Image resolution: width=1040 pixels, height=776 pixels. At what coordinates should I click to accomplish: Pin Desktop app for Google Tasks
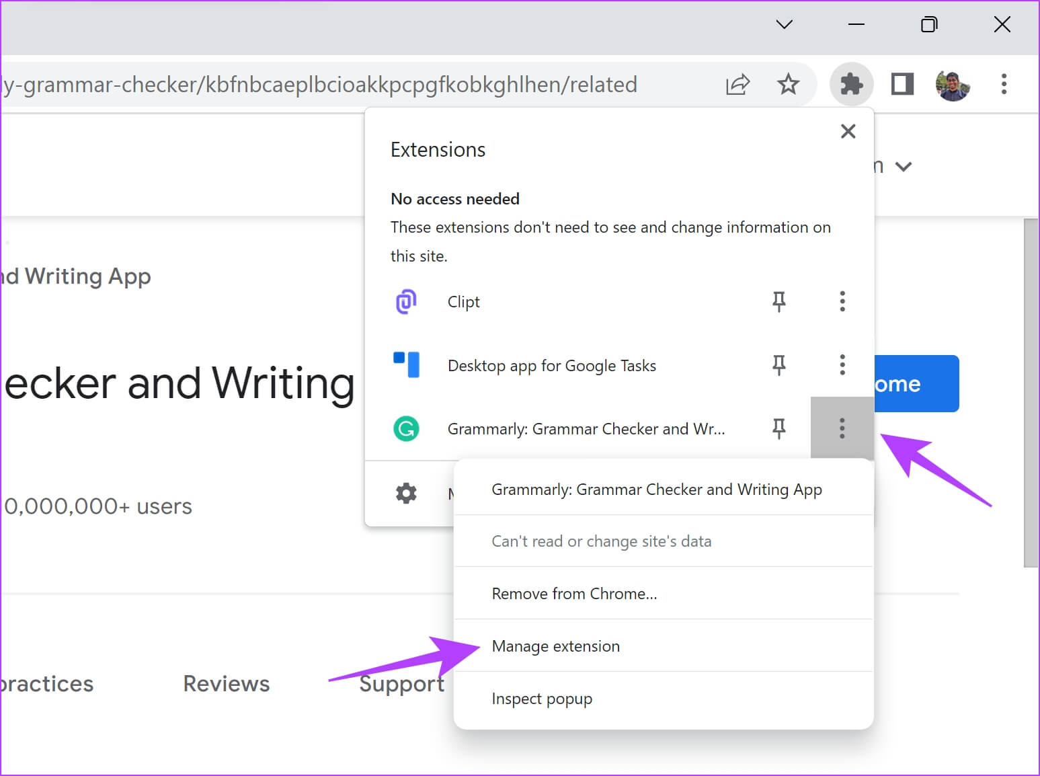click(778, 365)
